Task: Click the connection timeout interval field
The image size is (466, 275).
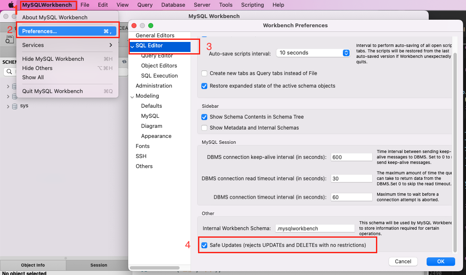Action: coord(352,197)
